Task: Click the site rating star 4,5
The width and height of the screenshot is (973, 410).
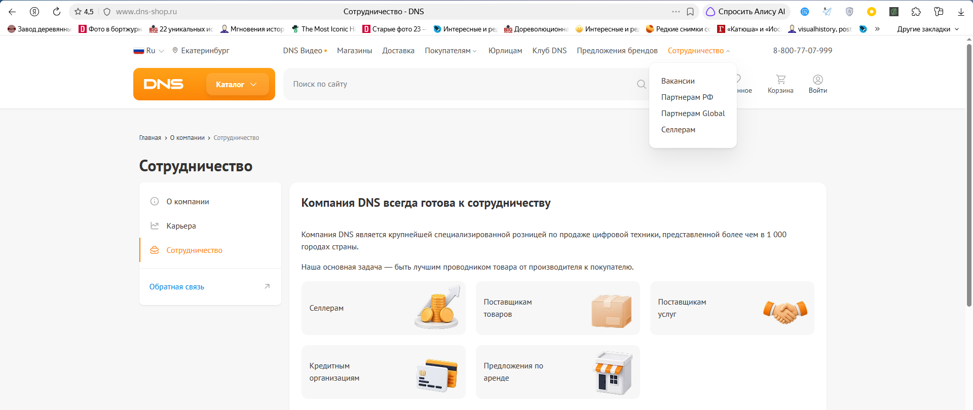Action: coord(84,12)
